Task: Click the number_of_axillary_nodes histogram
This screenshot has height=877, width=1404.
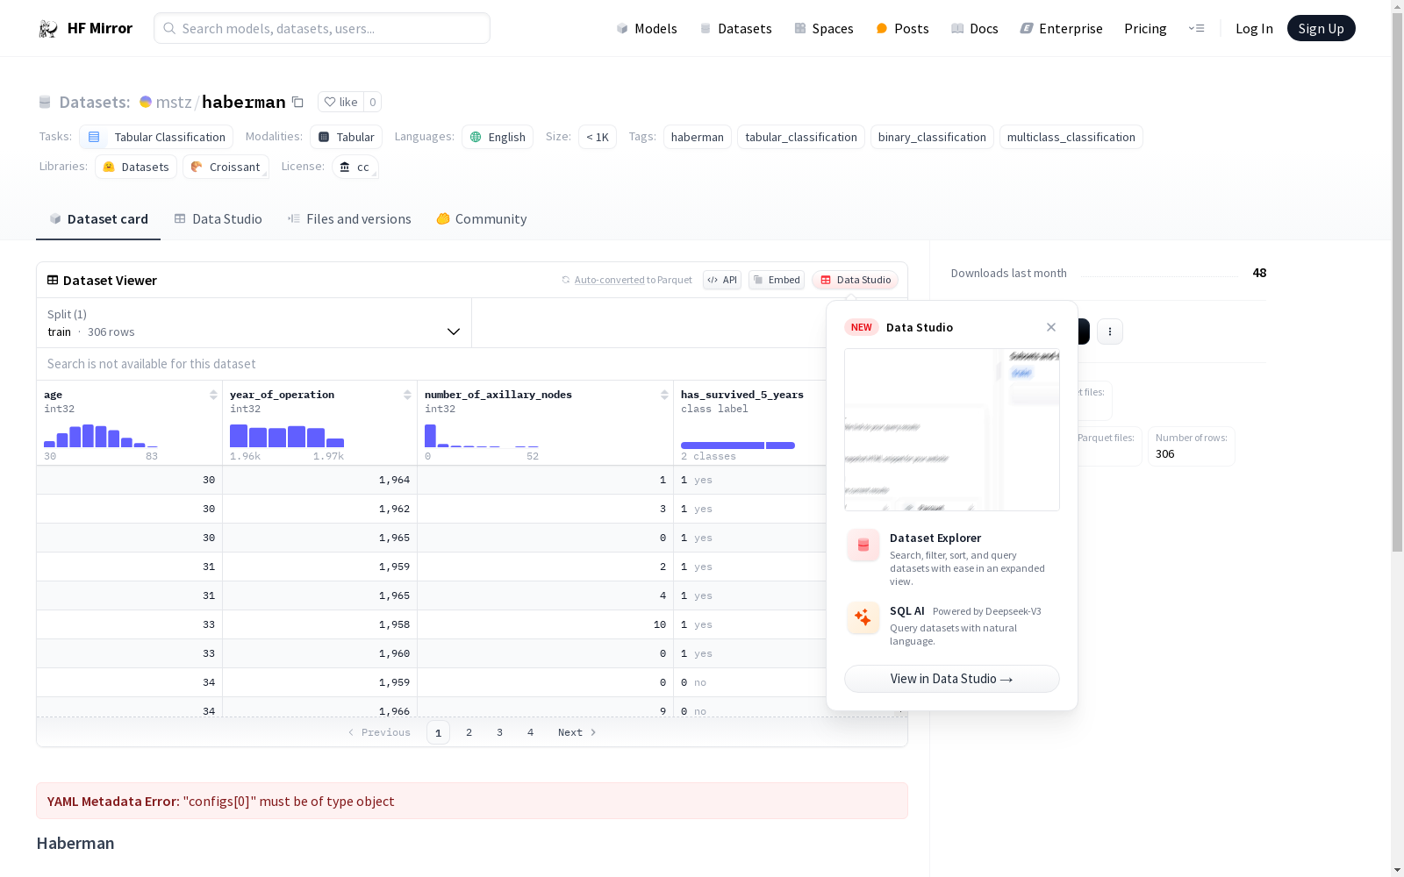Action: click(x=482, y=436)
